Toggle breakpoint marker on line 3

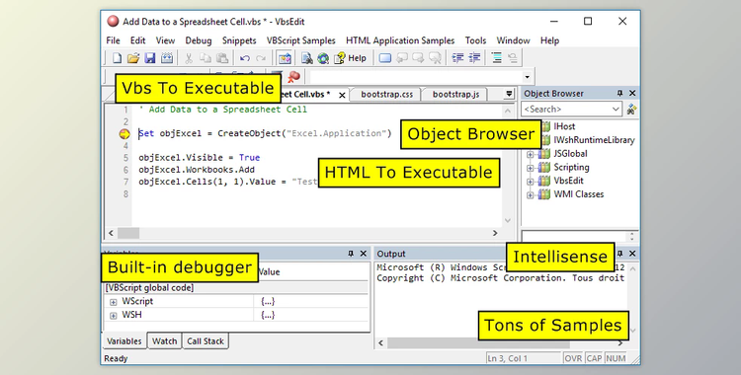[x=124, y=133]
